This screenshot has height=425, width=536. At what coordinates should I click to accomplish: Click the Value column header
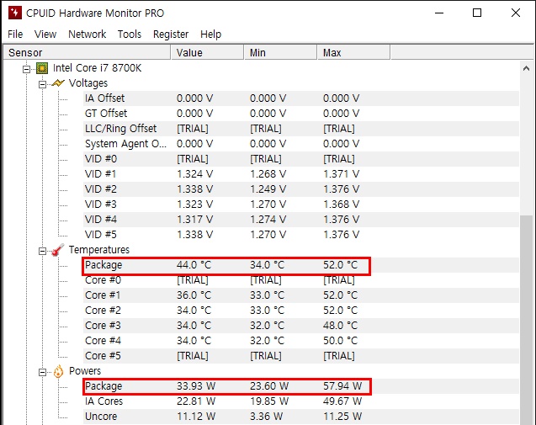point(207,53)
